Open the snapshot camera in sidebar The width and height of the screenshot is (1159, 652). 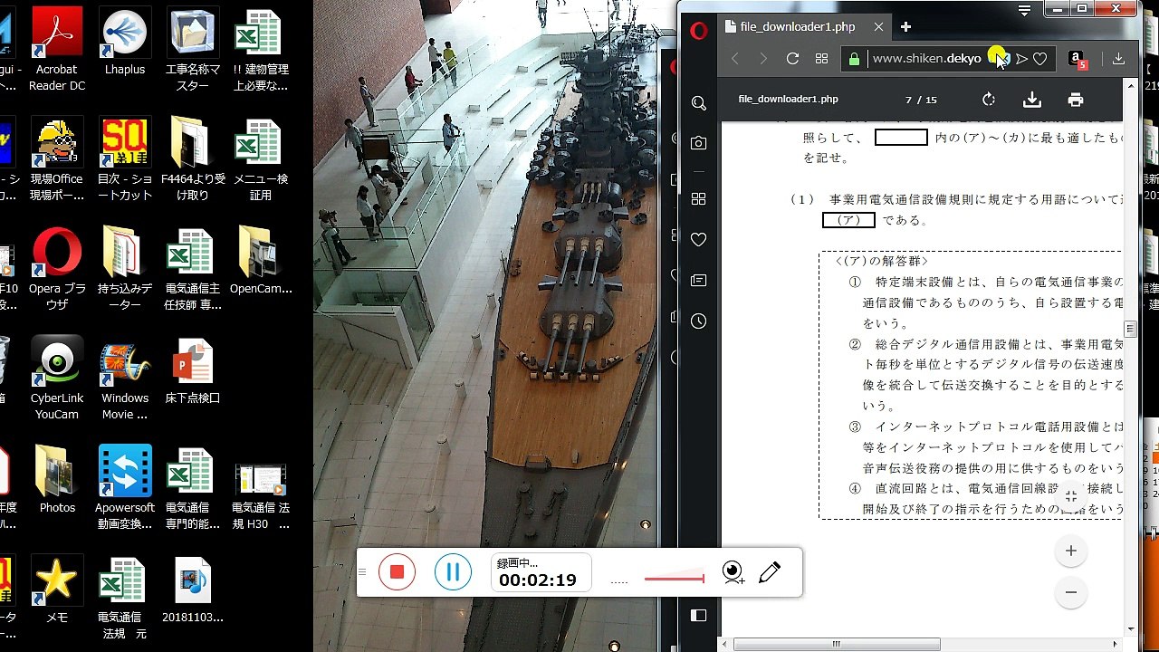[x=698, y=143]
